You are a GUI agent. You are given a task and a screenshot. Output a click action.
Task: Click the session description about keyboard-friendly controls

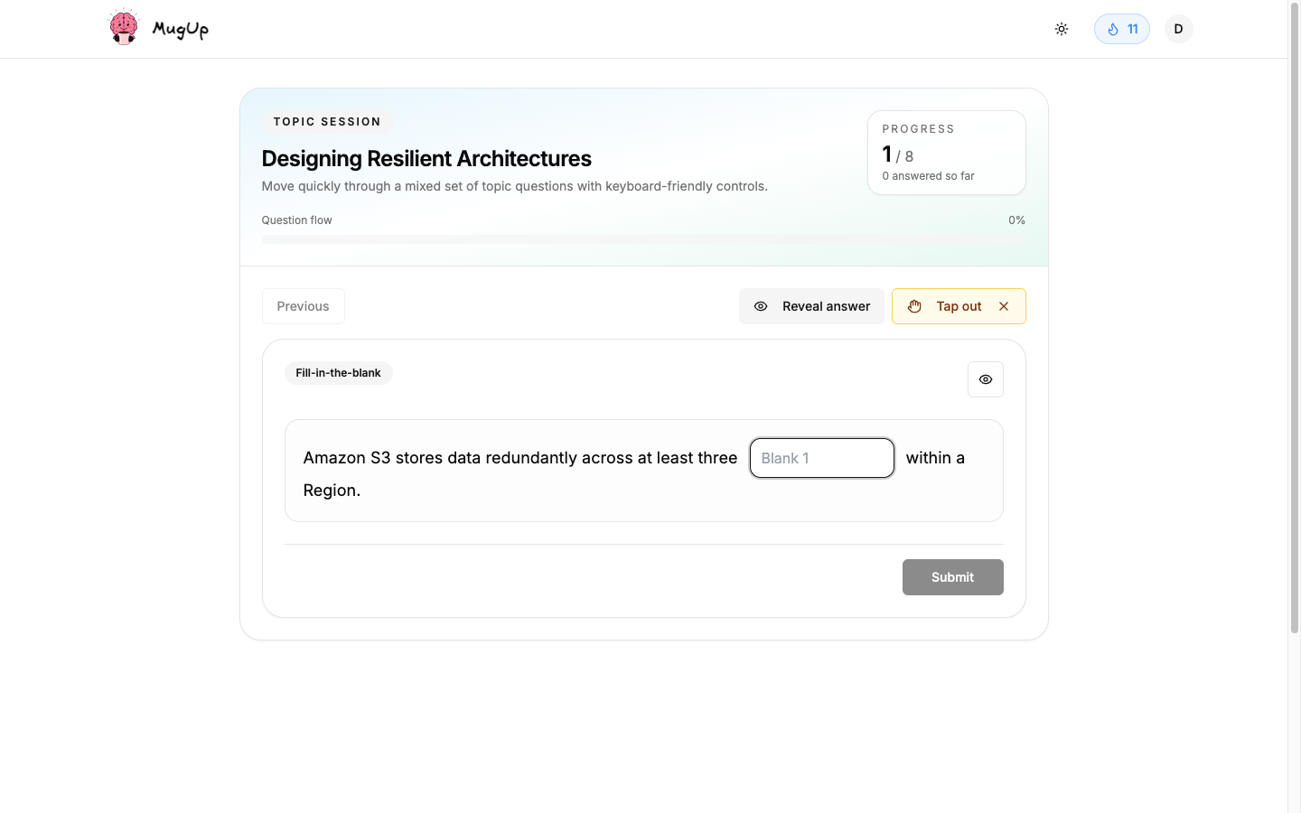click(x=514, y=186)
